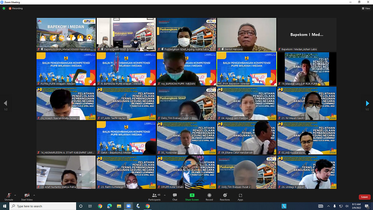Click the name label 04. Agung Jadi Prakoso
Viewport: 373px width, 210px height.
click(235, 118)
